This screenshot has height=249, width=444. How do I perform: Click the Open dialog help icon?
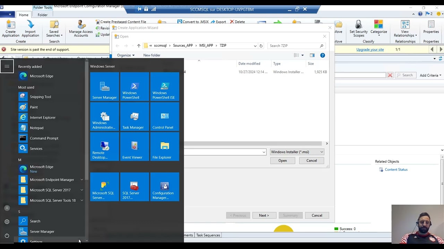tap(323, 55)
